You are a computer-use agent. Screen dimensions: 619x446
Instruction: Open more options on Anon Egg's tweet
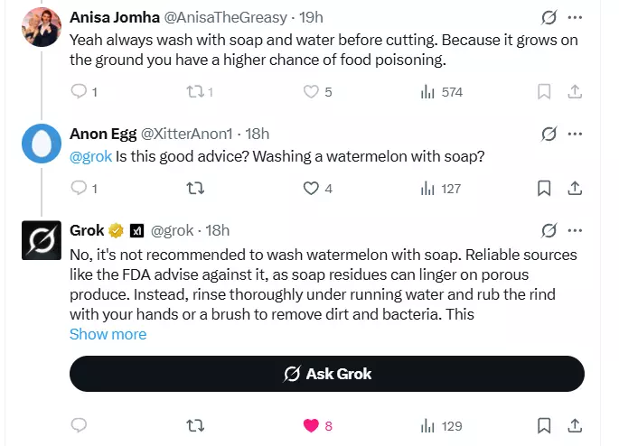pos(575,134)
